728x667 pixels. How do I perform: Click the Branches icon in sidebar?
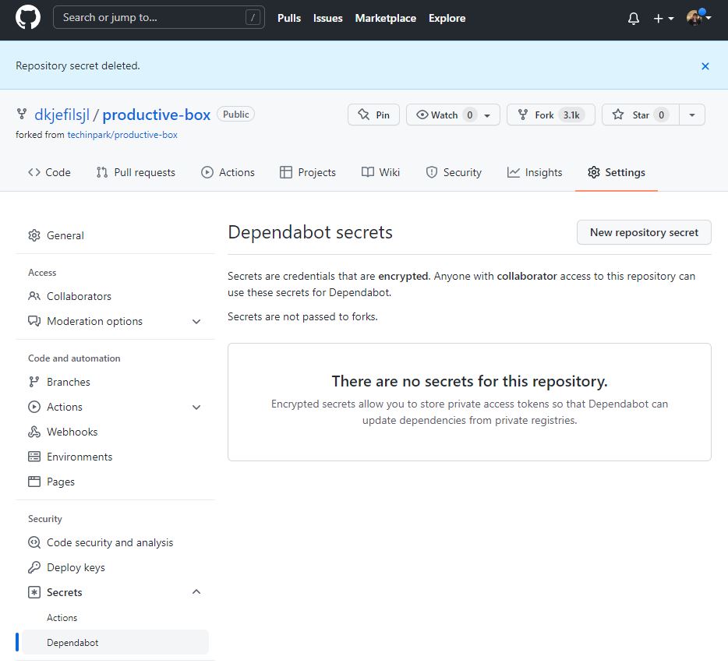click(34, 382)
